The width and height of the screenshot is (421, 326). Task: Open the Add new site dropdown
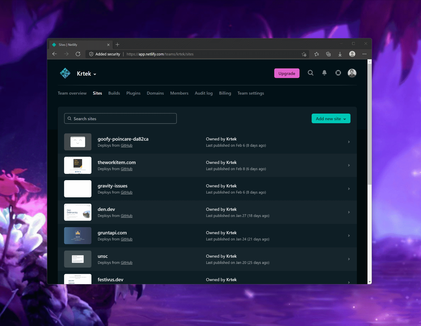(x=331, y=119)
